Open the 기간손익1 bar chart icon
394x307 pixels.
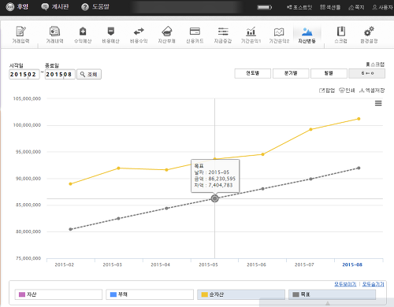(x=251, y=35)
